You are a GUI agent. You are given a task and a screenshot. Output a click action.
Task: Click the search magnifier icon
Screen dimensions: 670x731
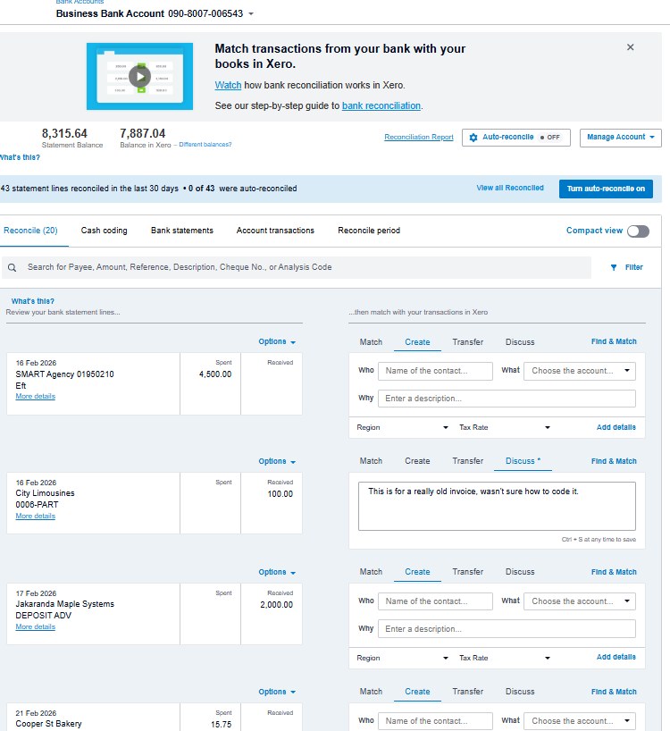click(x=13, y=267)
